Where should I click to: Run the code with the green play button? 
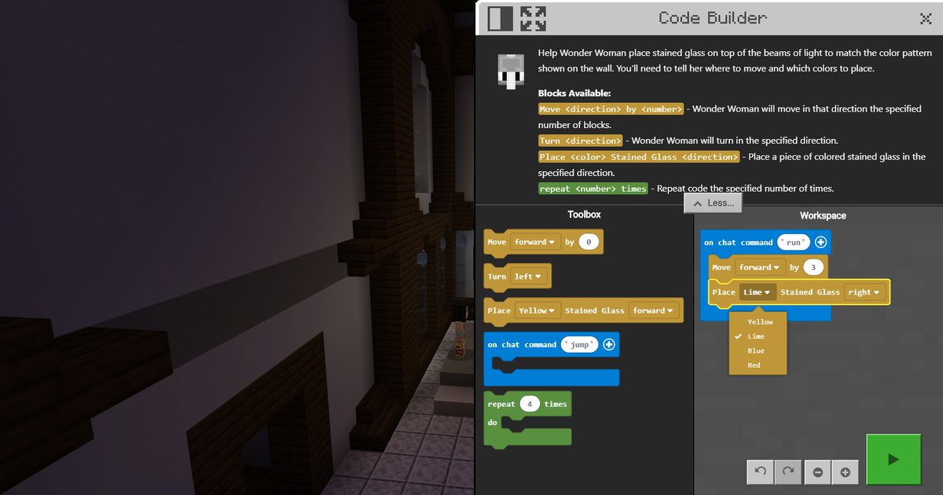tap(893, 460)
